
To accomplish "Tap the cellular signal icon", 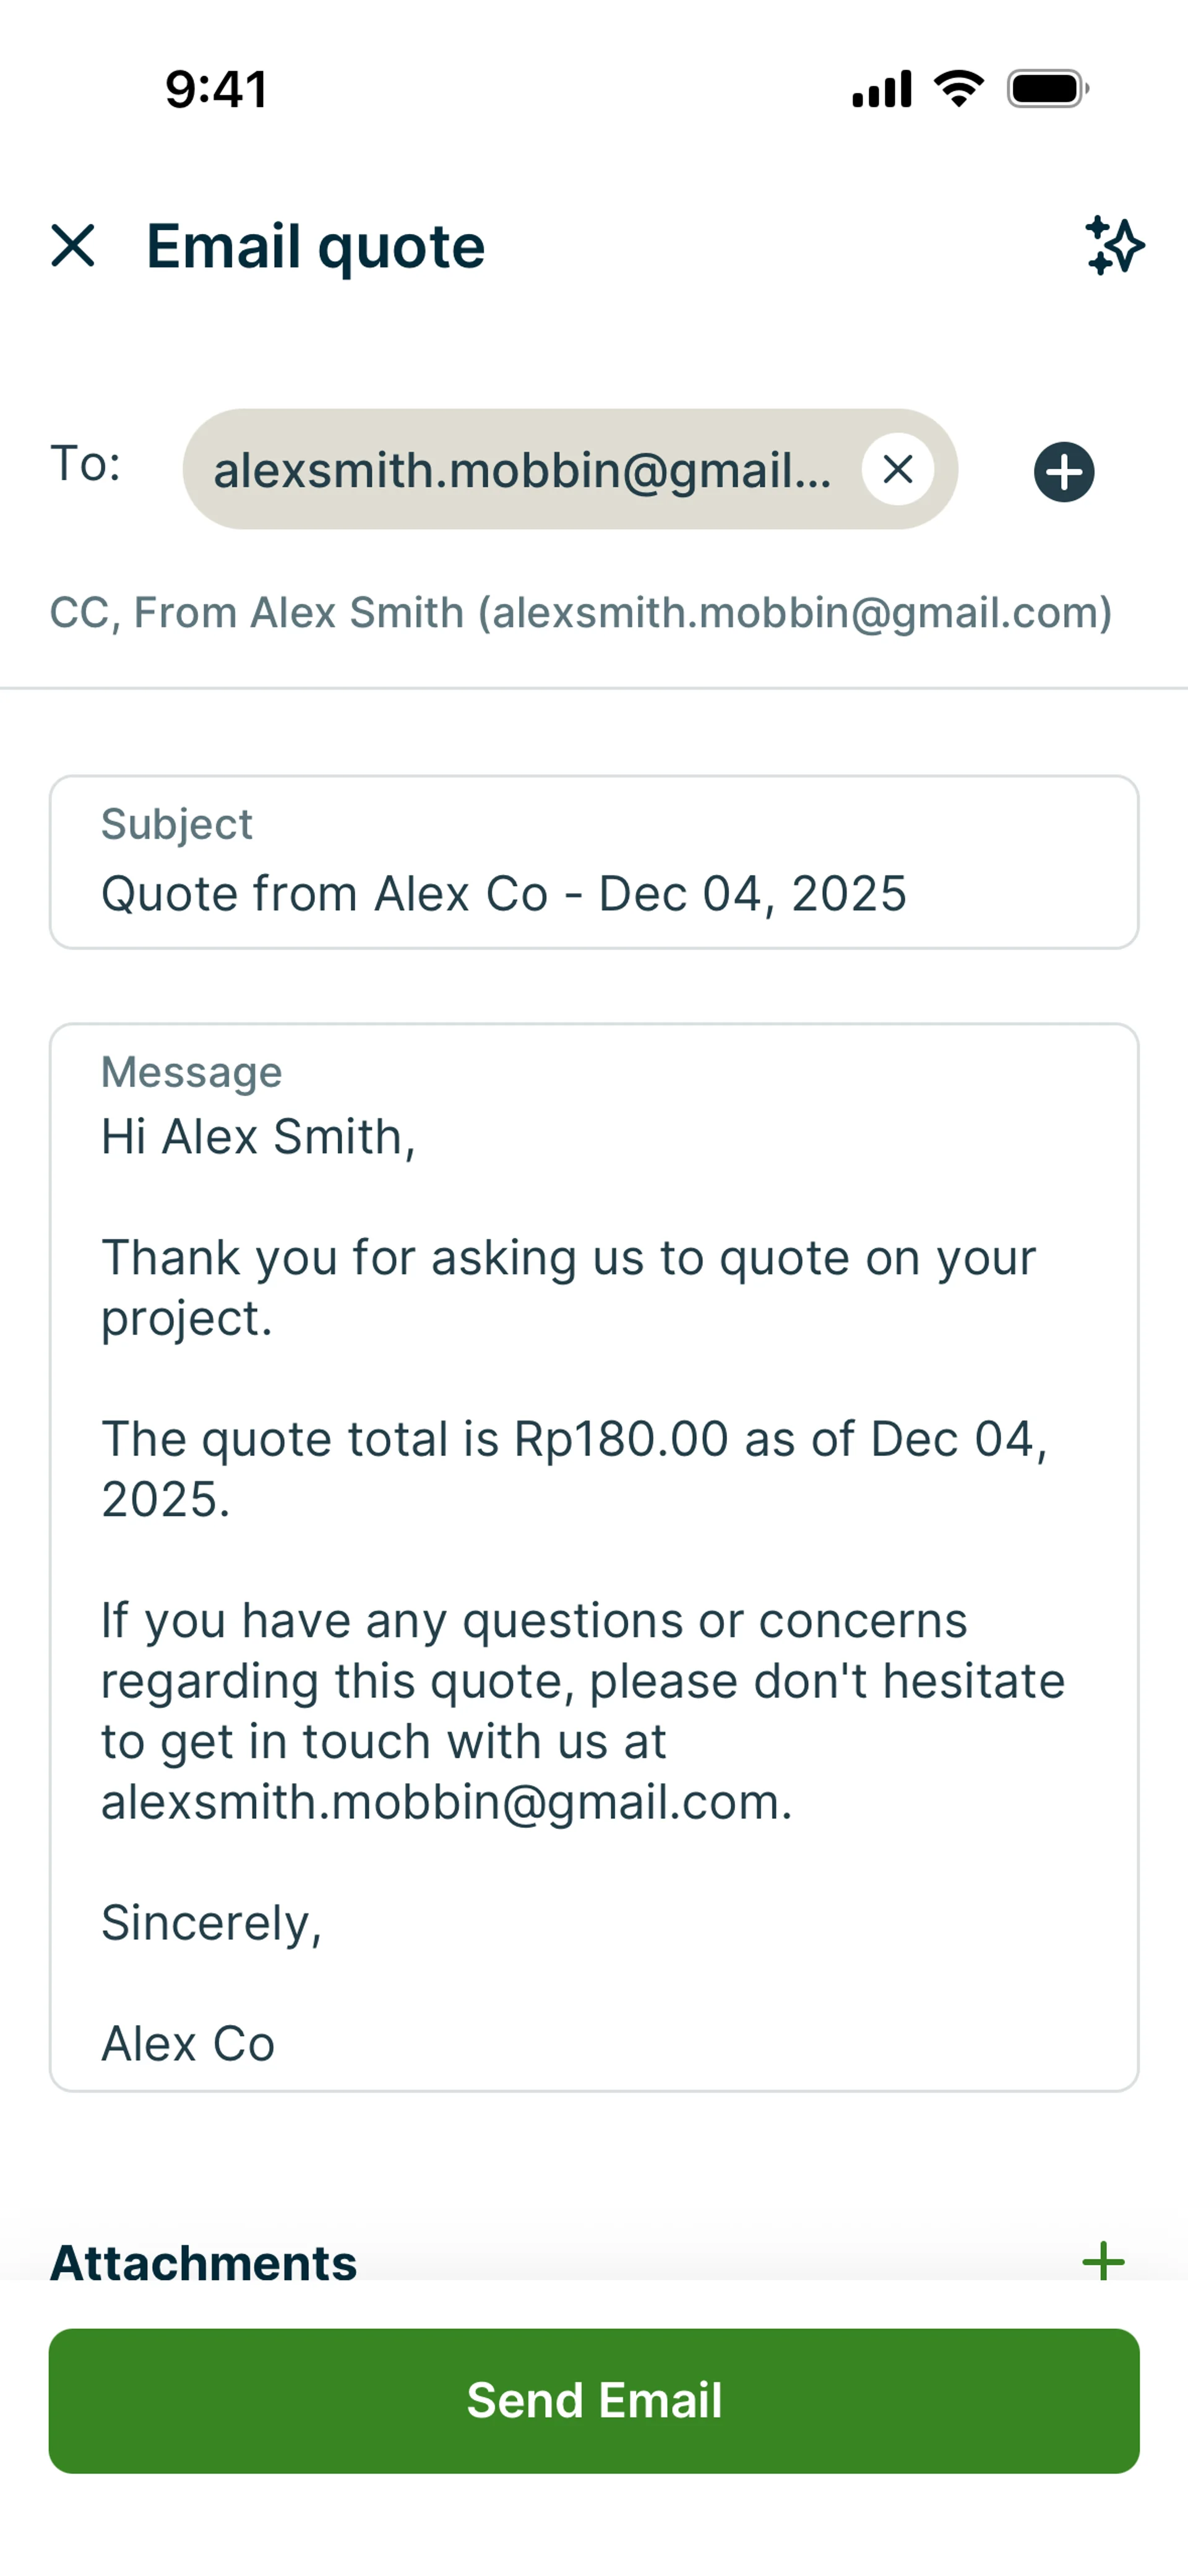I will click(x=881, y=89).
